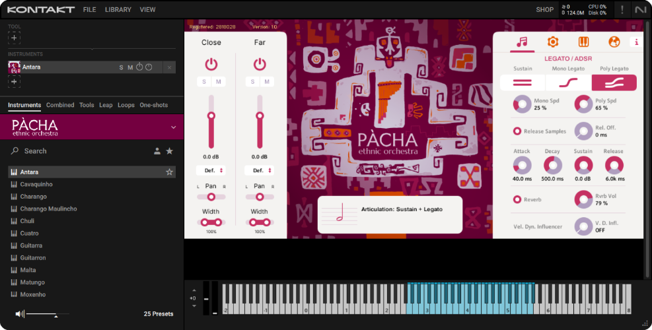Remove the Antara instrument with X
This screenshot has width=652, height=330.
[x=169, y=67]
